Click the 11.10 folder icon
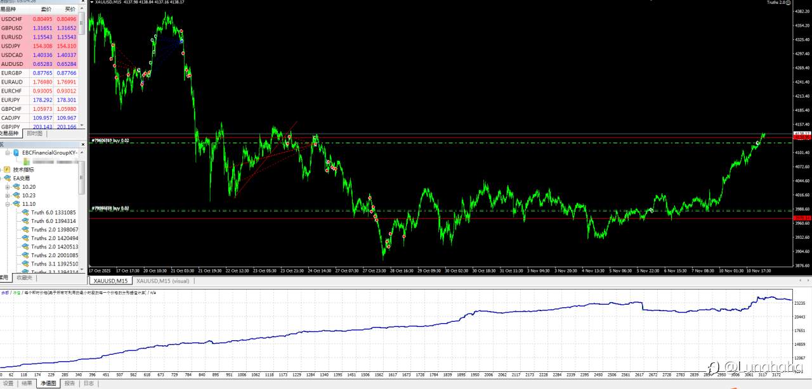This screenshot has width=812, height=389. tap(16, 204)
